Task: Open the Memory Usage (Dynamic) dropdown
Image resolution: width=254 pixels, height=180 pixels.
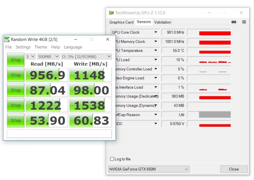Action: (156, 105)
